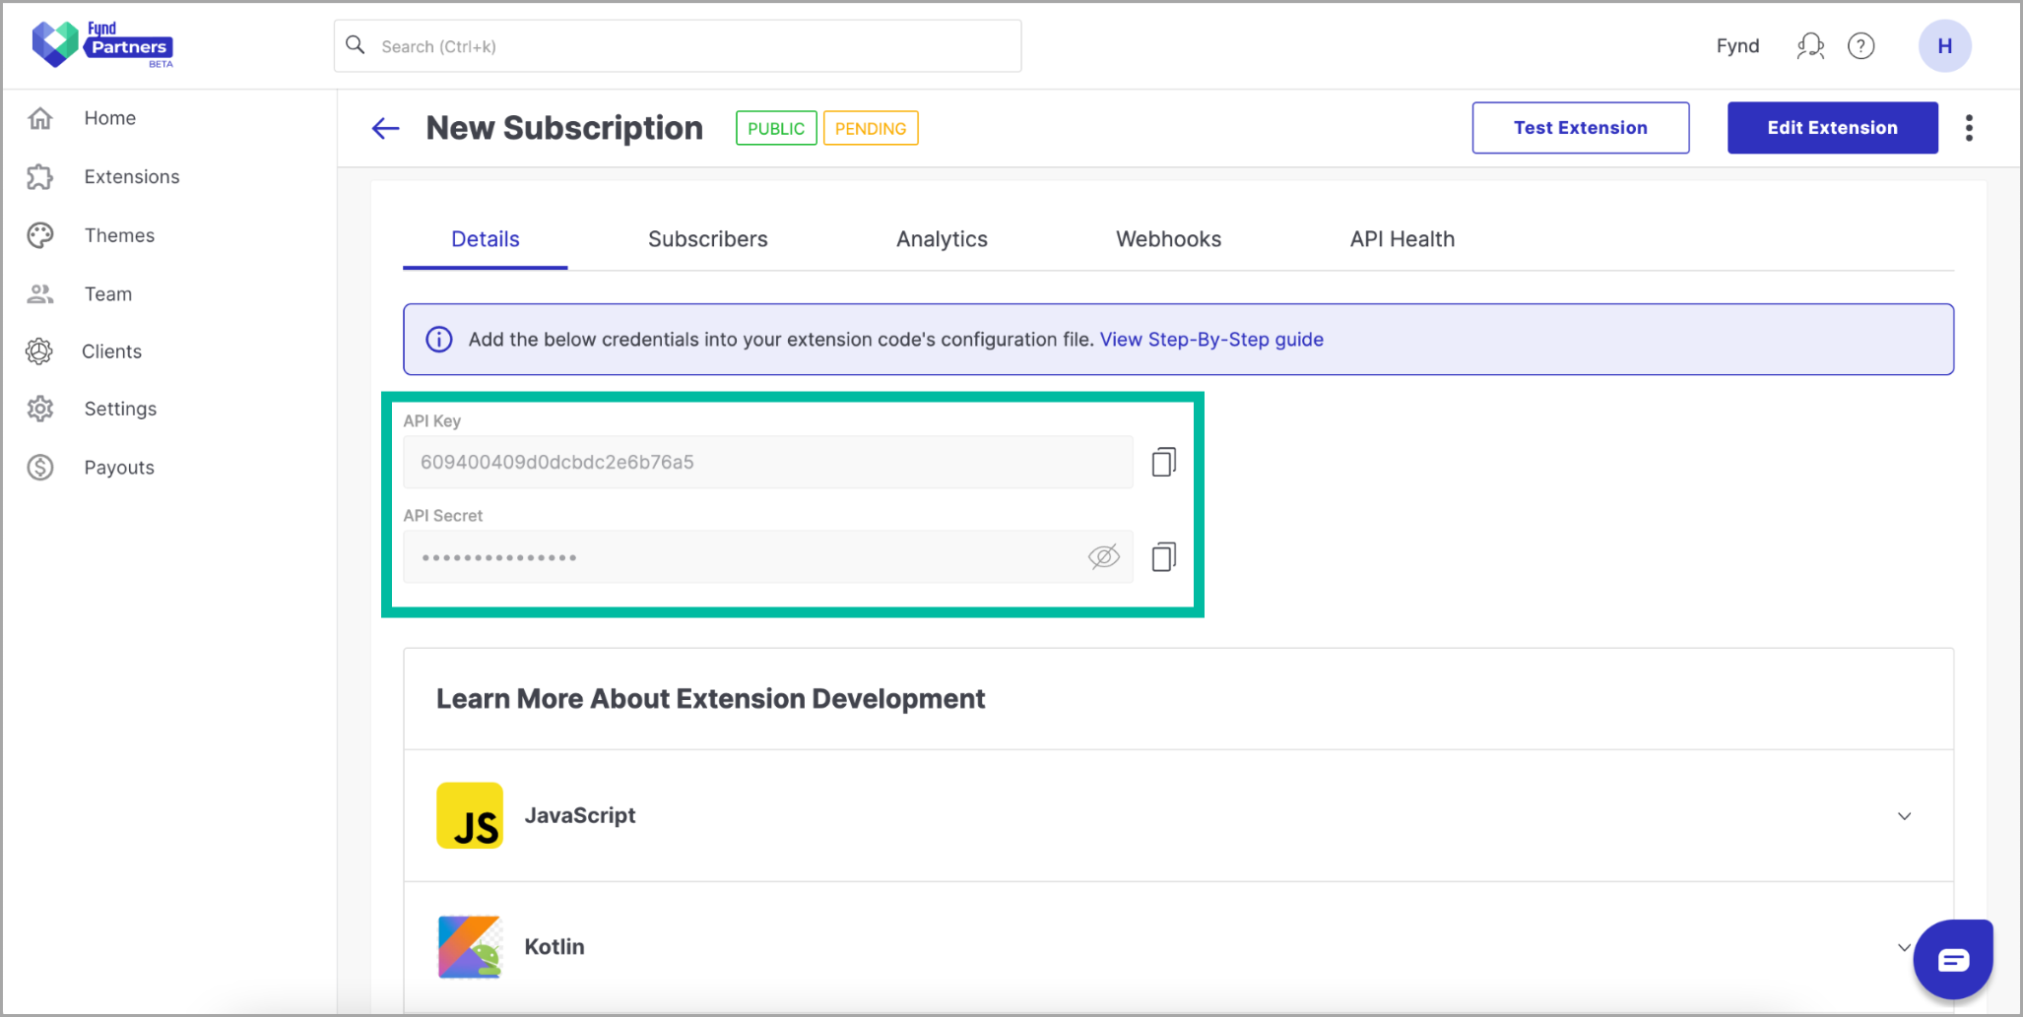Click the search magnifier icon
This screenshot has width=2023, height=1017.
356,45
